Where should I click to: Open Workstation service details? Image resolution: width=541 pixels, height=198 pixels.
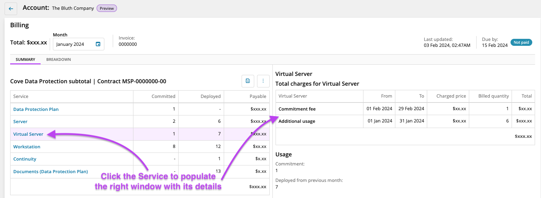click(27, 147)
